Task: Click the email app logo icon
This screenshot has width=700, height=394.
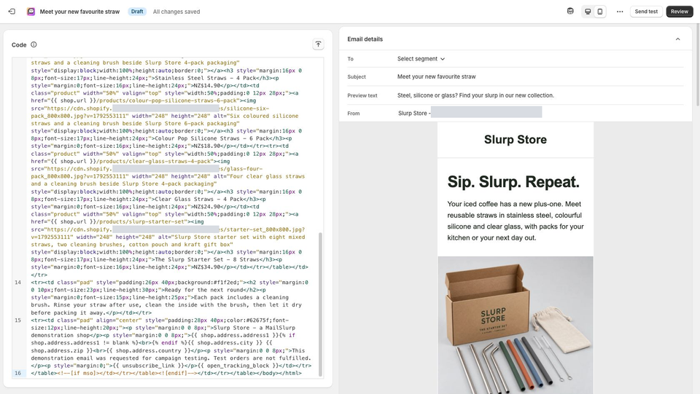Action: [x=31, y=12]
